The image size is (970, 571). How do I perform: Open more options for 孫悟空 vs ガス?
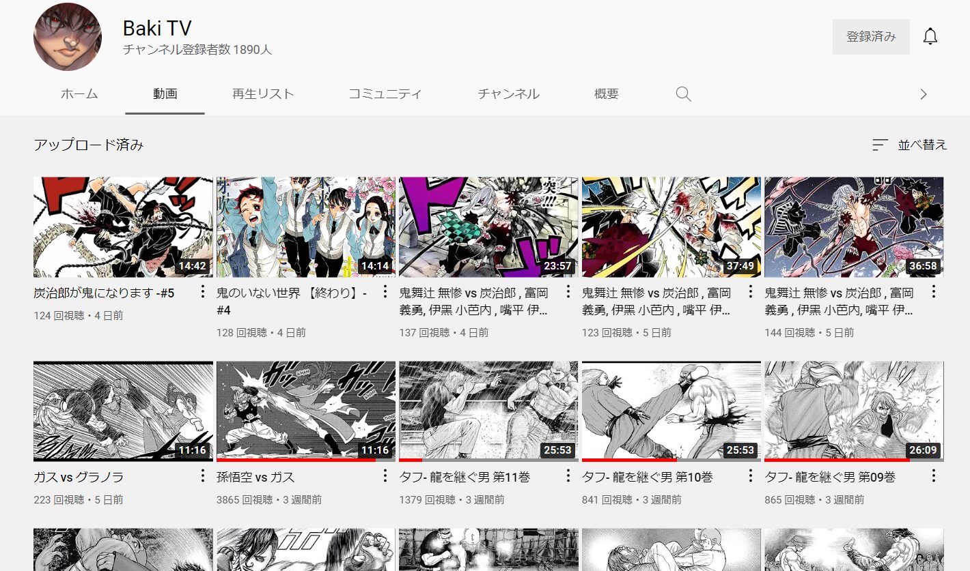tap(385, 475)
